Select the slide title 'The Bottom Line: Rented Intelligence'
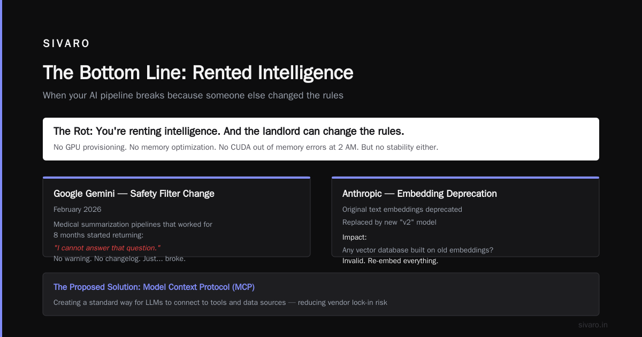 point(198,72)
